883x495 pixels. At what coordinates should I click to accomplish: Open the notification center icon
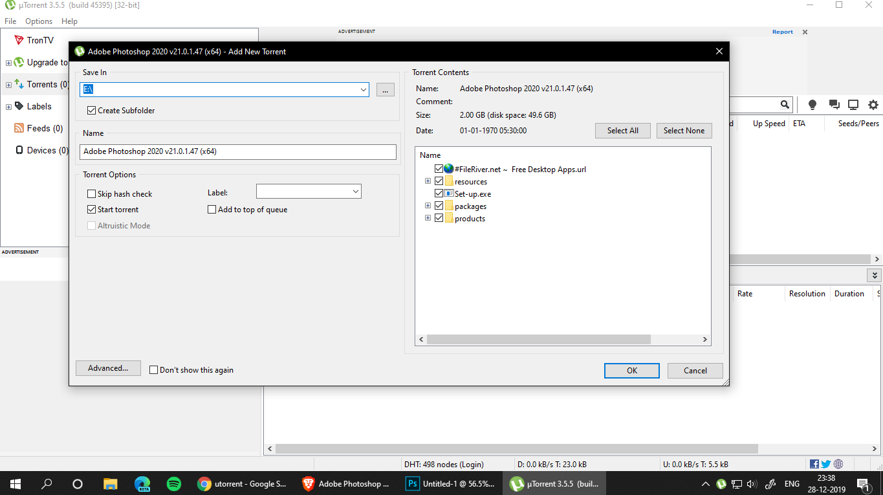(x=862, y=483)
